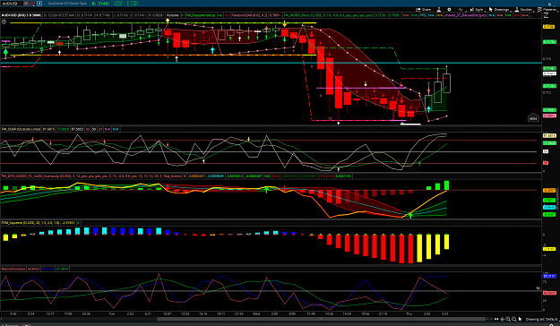The image size is (560, 326).
Task: Click the pink price axis label
Action: (x=549, y=116)
